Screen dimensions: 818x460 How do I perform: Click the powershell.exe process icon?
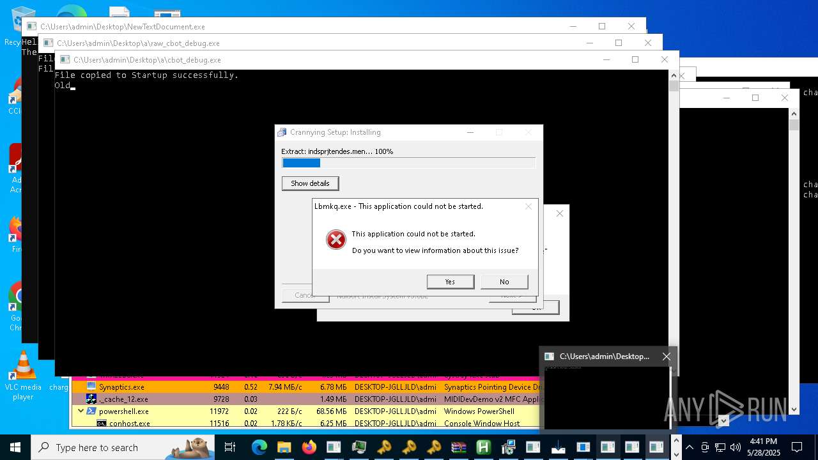[91, 411]
